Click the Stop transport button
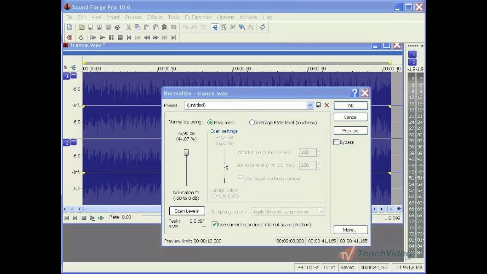 pyautogui.click(x=120, y=37)
